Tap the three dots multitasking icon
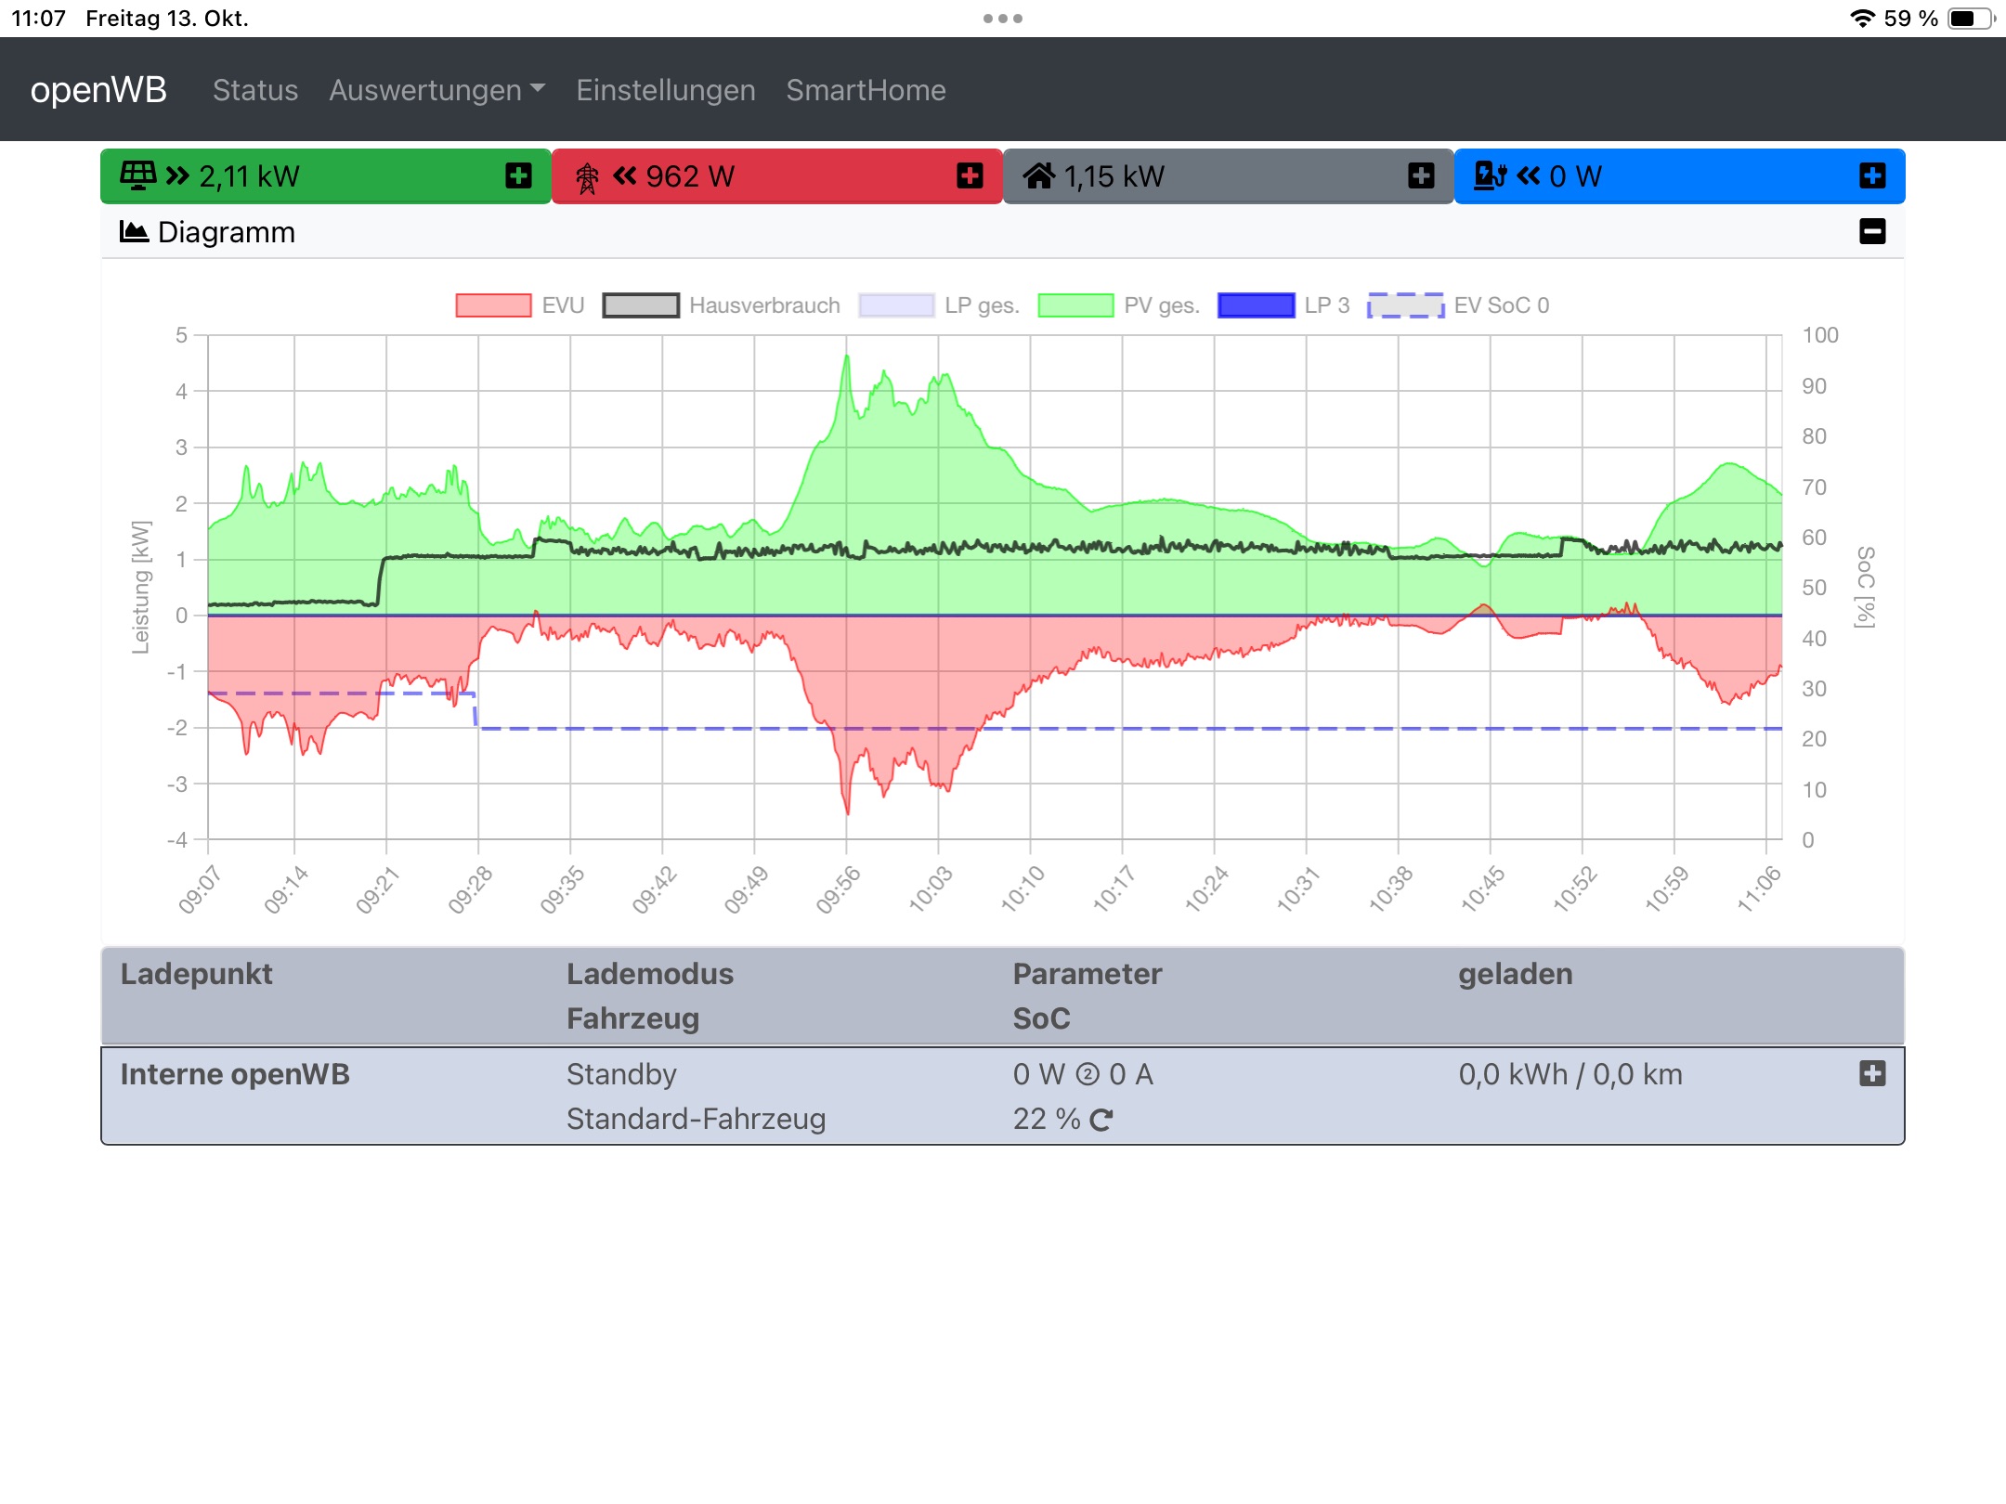The image size is (2006, 1504). tap(1003, 19)
